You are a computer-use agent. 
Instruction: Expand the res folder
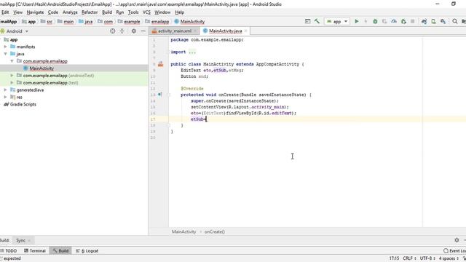pos(5,97)
